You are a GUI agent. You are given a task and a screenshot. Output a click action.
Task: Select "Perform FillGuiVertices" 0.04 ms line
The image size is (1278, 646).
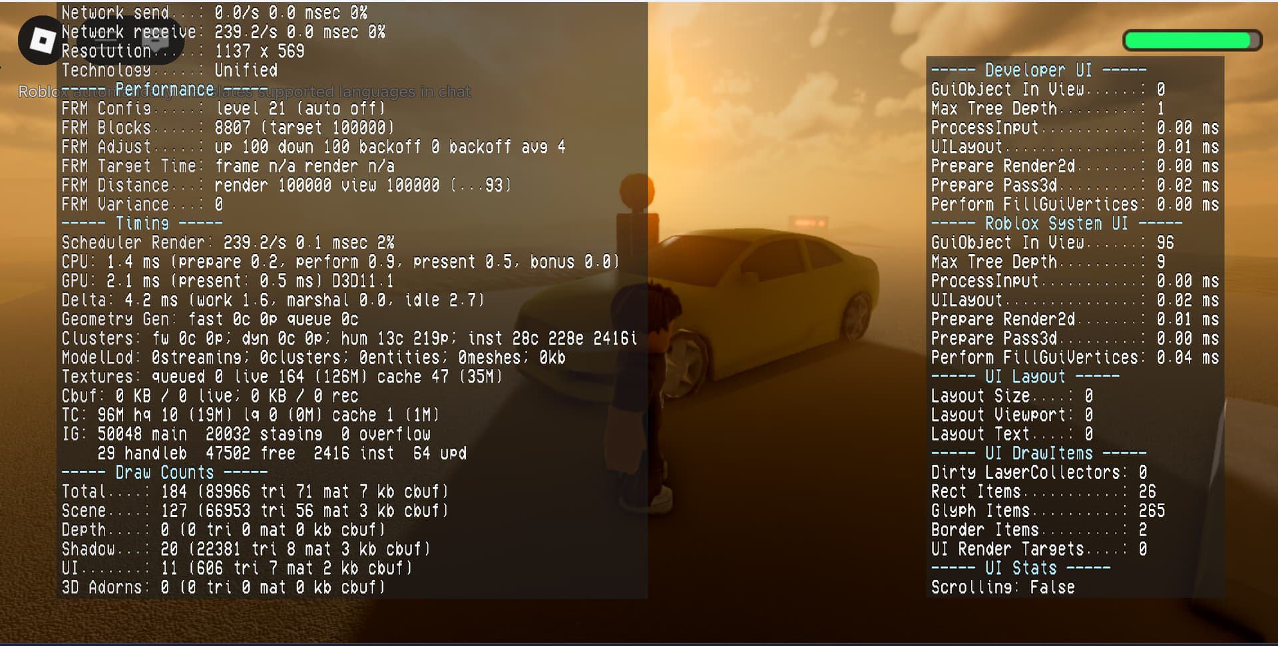[1075, 358]
